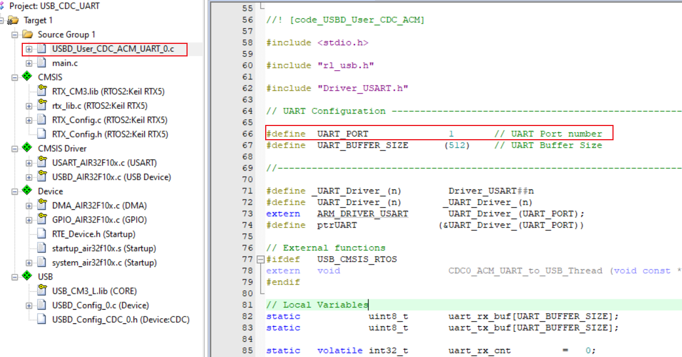Collapse the USB group
682x357 pixels.
click(x=15, y=277)
